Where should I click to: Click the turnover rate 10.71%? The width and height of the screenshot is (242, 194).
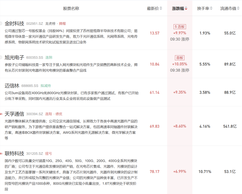click(205, 172)
